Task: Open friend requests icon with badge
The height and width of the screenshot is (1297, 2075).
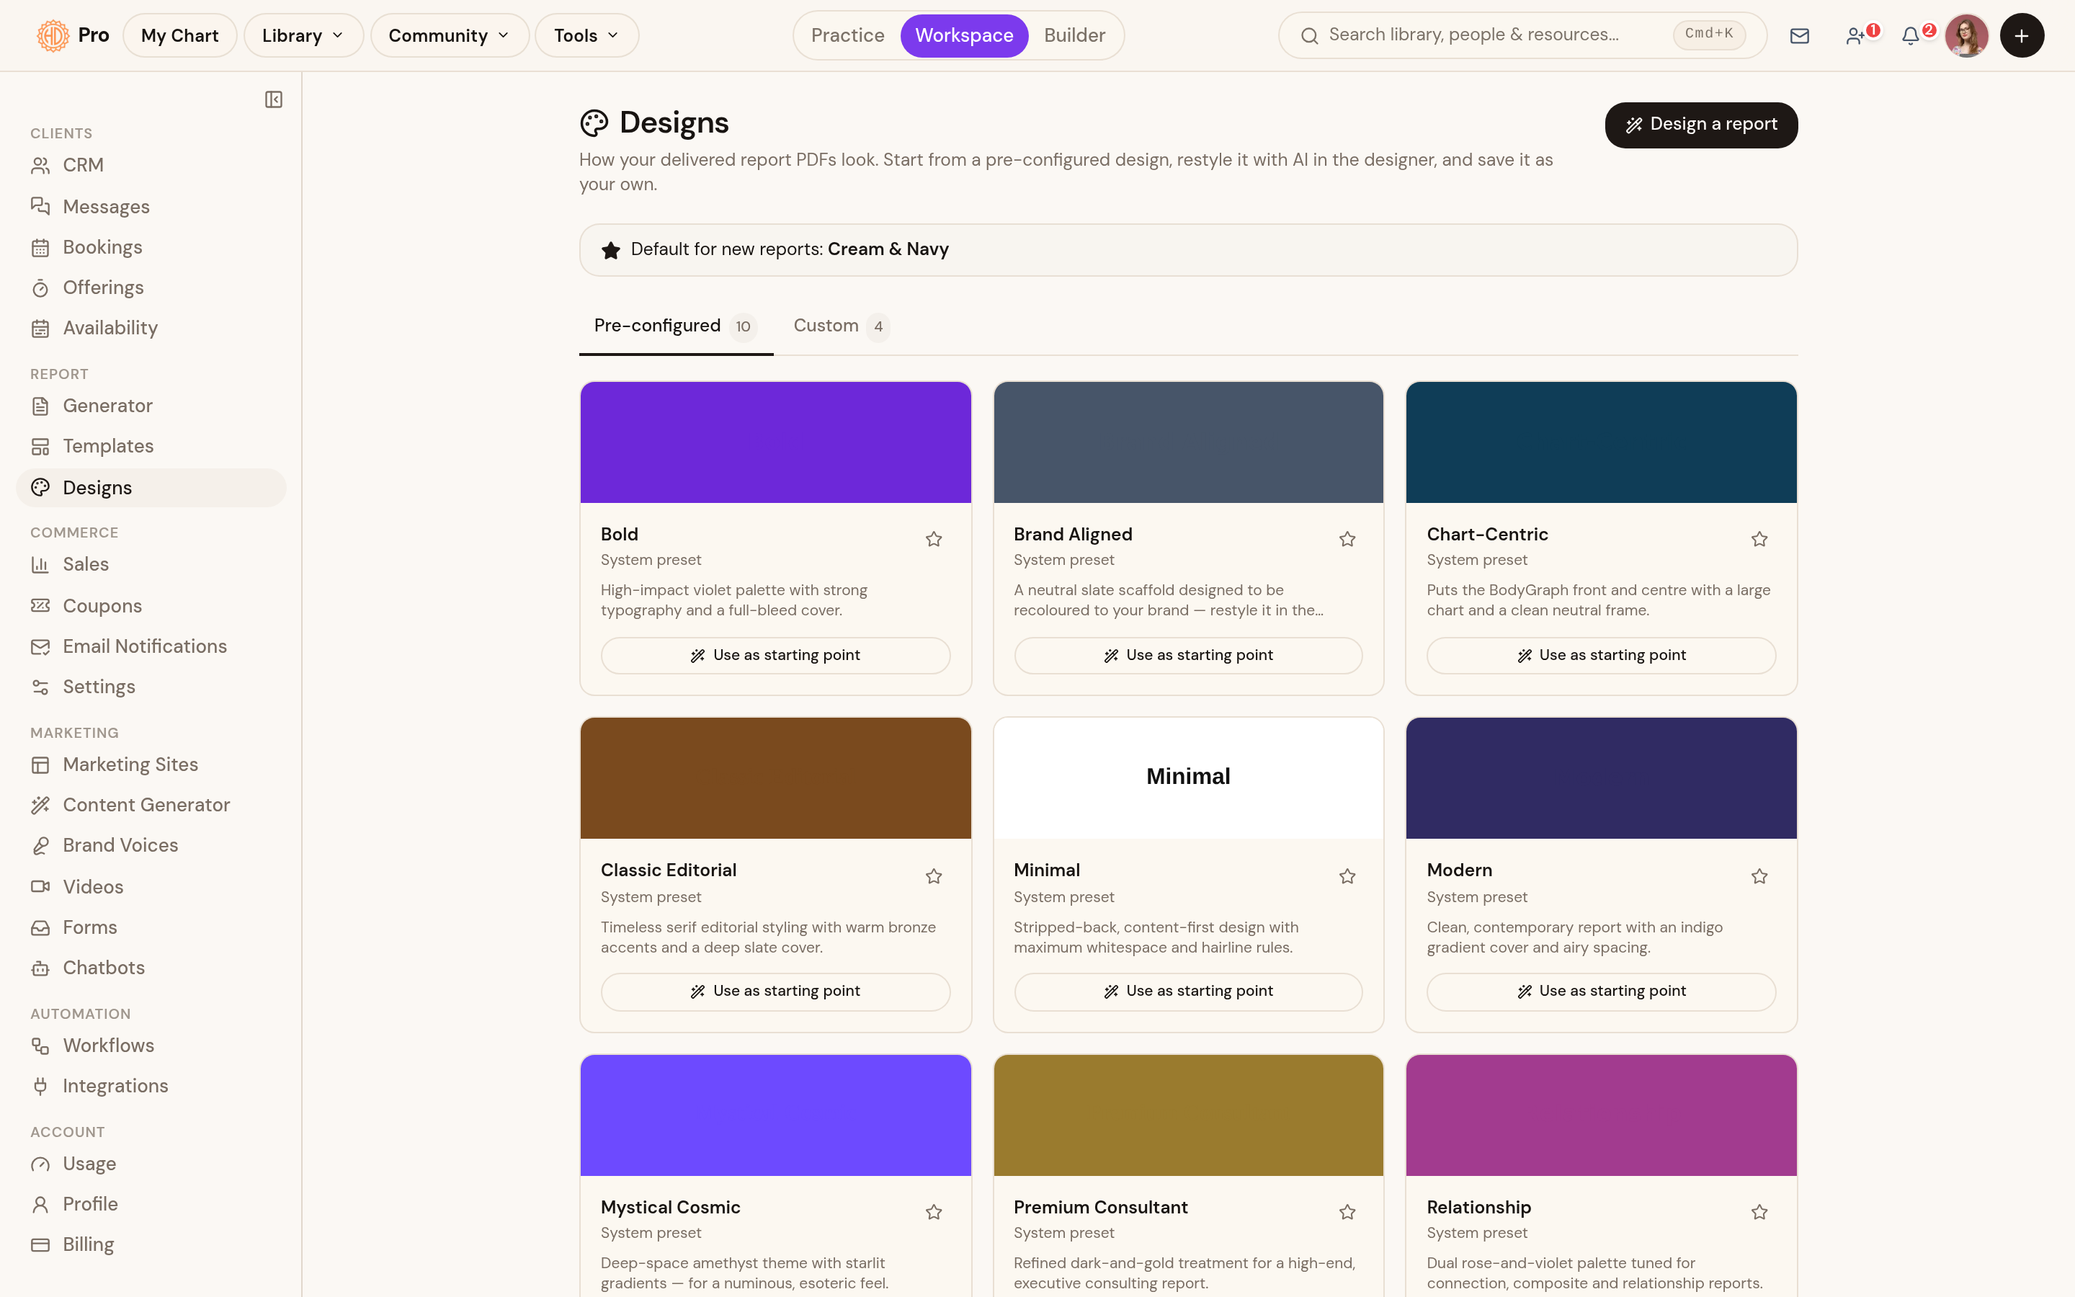Action: pyautogui.click(x=1857, y=35)
